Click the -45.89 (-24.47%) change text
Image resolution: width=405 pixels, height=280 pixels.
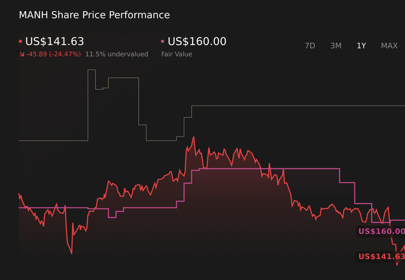tap(54, 54)
